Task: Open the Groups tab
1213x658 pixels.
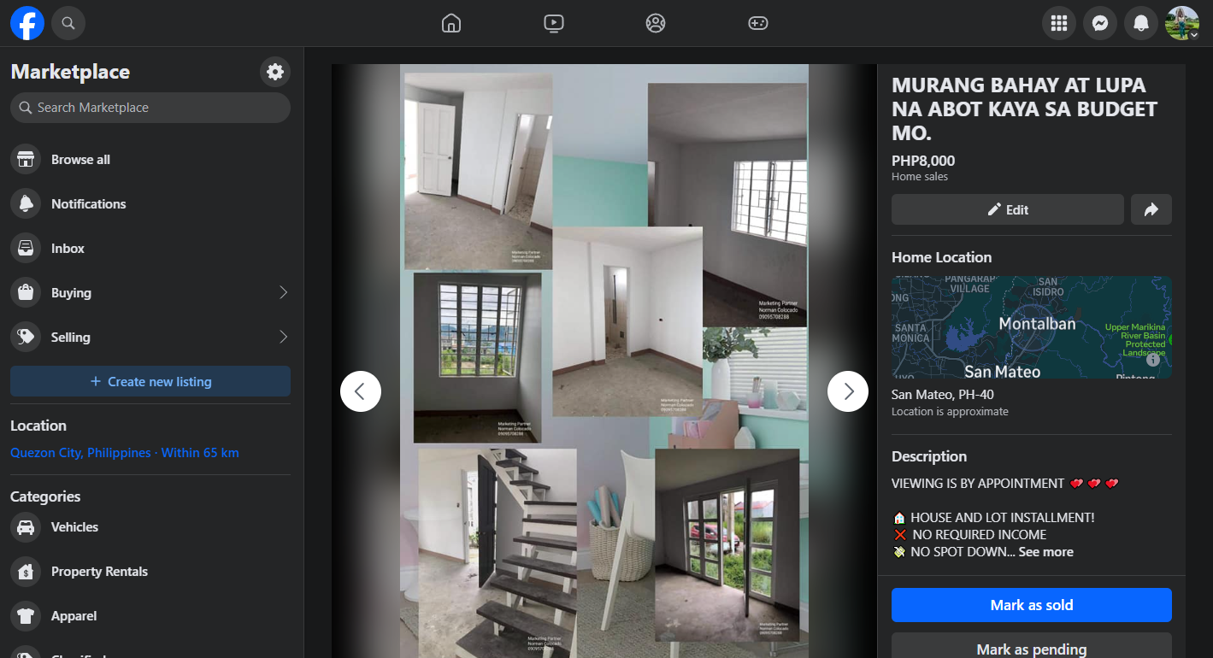Action: point(656,23)
